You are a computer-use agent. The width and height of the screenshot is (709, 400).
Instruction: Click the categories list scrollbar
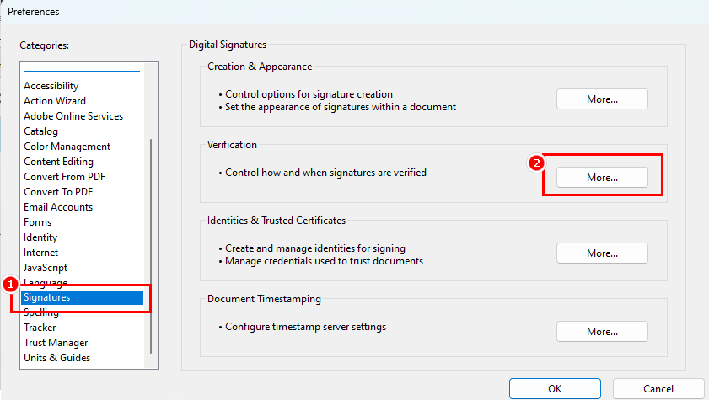pos(151,246)
